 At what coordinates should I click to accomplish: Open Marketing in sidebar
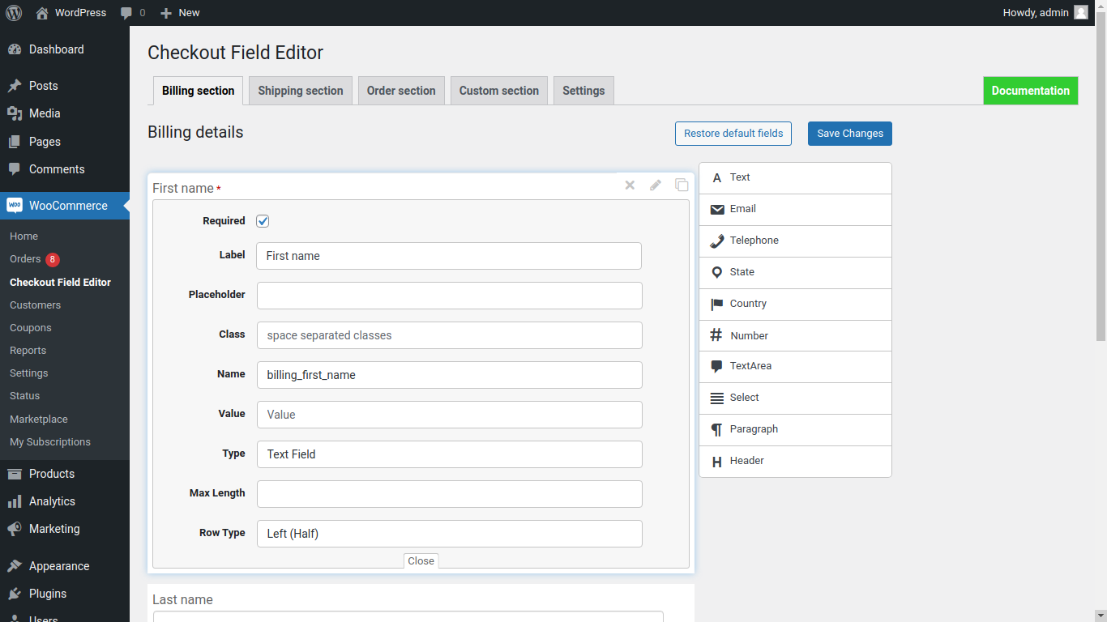coord(65,529)
